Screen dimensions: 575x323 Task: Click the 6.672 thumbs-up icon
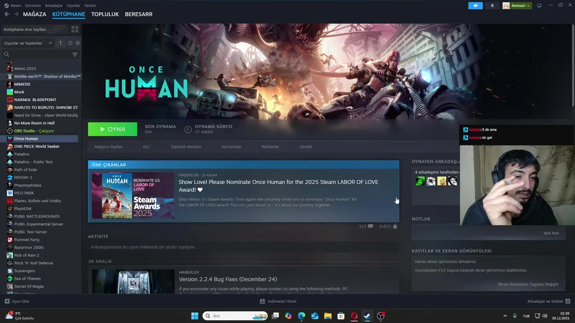(x=395, y=227)
